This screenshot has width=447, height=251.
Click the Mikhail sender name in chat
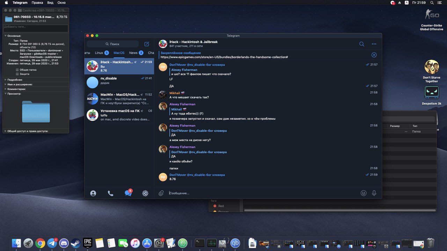(175, 93)
